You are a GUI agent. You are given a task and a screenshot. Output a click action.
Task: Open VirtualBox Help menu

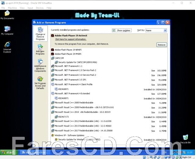point(49,8)
